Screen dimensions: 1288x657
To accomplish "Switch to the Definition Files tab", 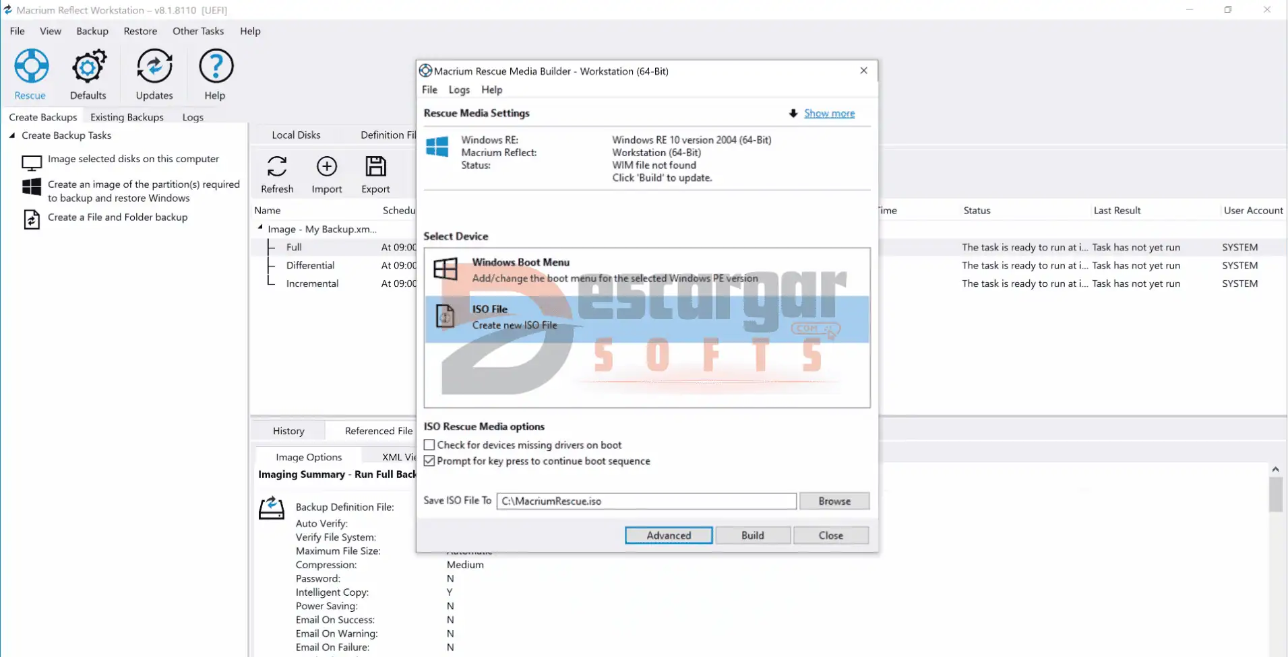I will pos(388,135).
